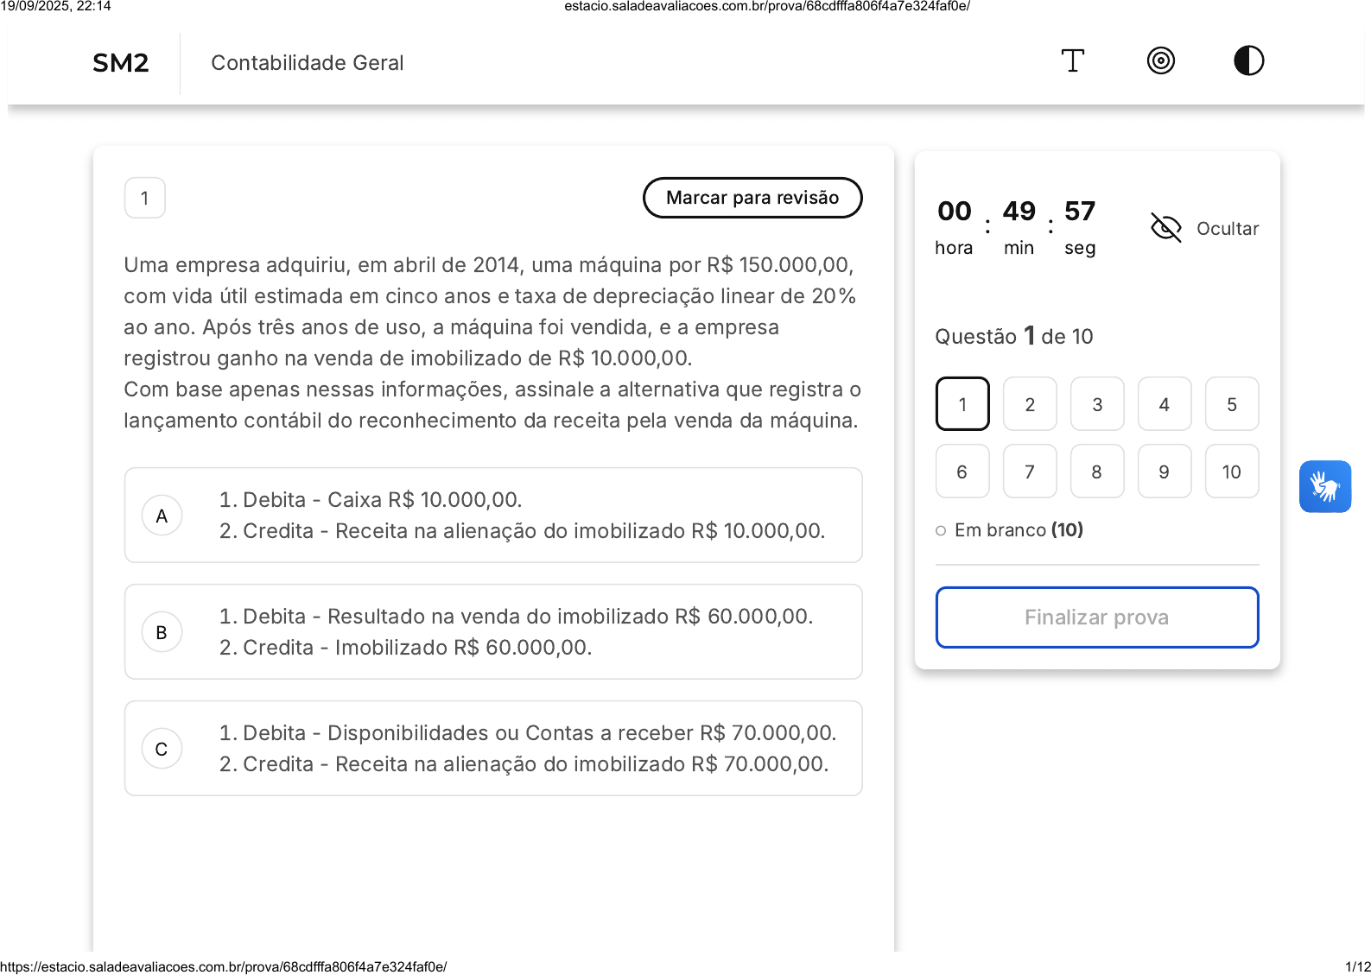The height and width of the screenshot is (975, 1371).
Task: Open question 3 in the question grid
Action: click(1096, 404)
